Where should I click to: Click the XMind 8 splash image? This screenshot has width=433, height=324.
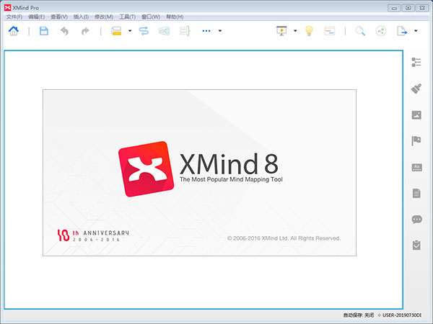(x=199, y=173)
